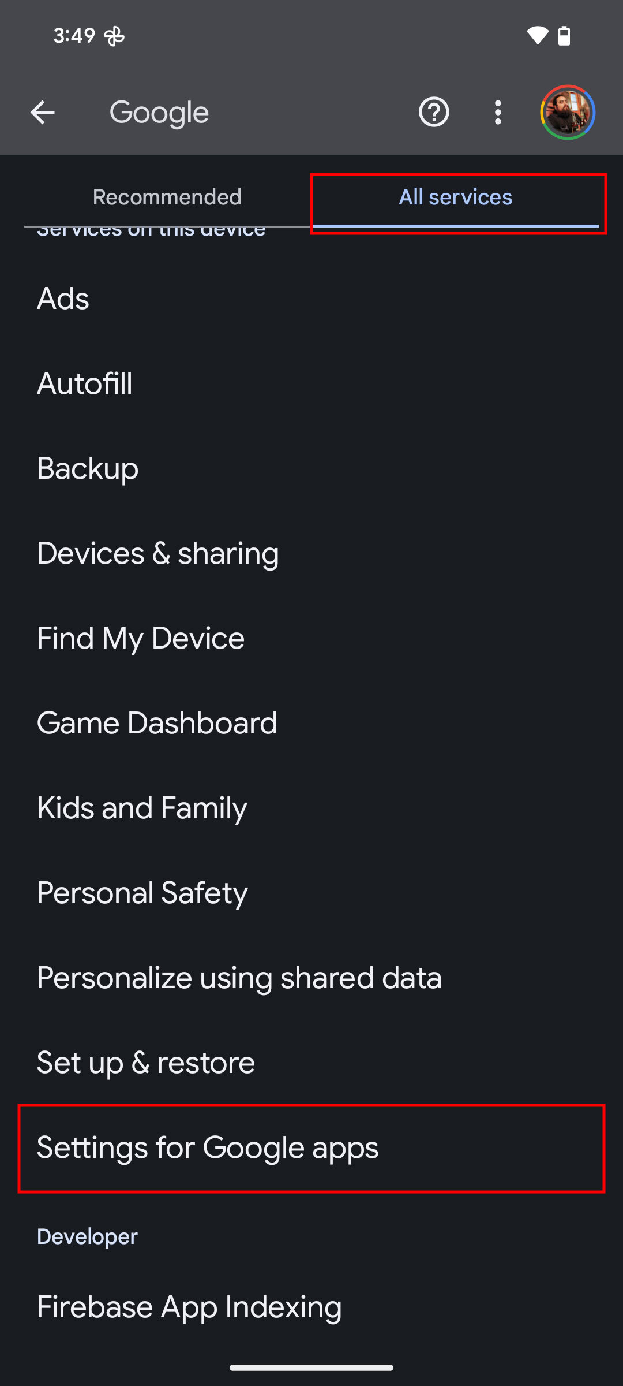Tap the bottom navigation gesture bar
Image resolution: width=623 pixels, height=1386 pixels.
311,1368
